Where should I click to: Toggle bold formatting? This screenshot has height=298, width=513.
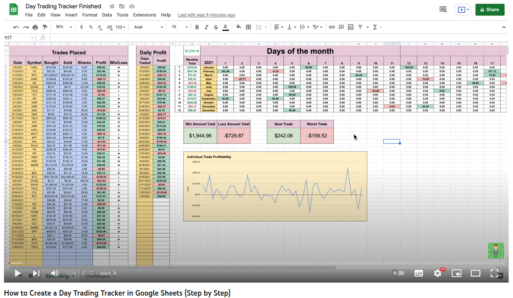[197, 27]
